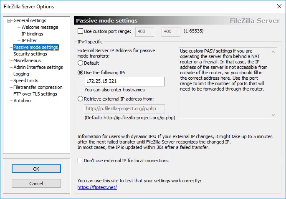Screen dimensions: 286x199
Task: Open the Logging settings page
Action: [21, 74]
